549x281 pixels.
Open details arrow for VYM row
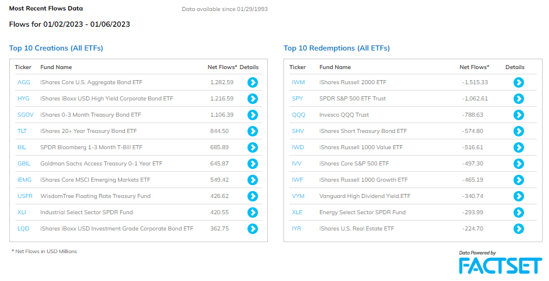click(x=519, y=196)
